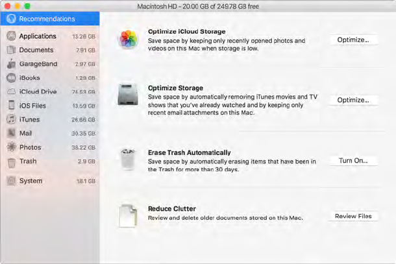The width and height of the screenshot is (396, 264).
Task: Click the Optimize iCloud Storage heading
Action: (186, 32)
